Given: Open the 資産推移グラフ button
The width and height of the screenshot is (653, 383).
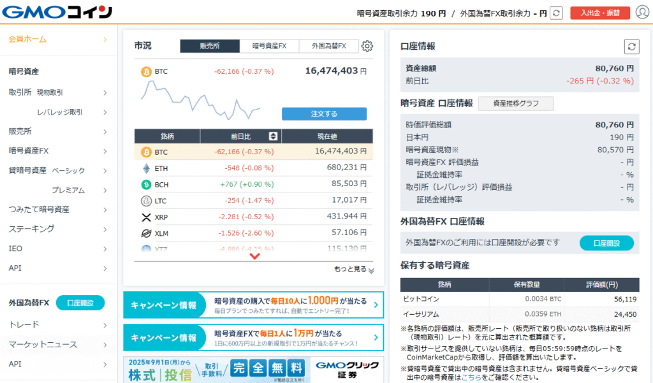Looking at the screenshot, I should pyautogui.click(x=515, y=103).
